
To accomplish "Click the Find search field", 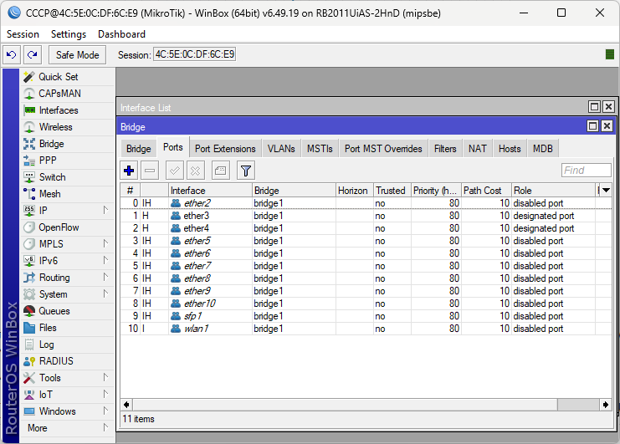I will [x=586, y=171].
